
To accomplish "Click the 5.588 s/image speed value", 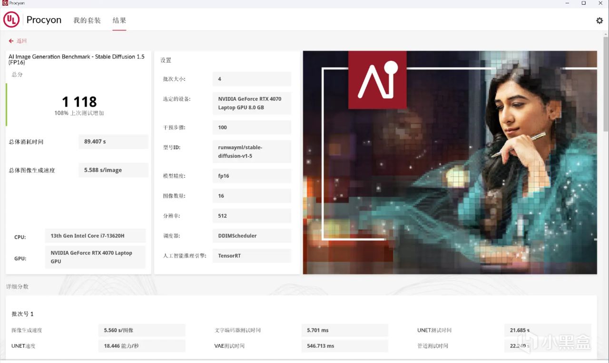I will point(113,170).
